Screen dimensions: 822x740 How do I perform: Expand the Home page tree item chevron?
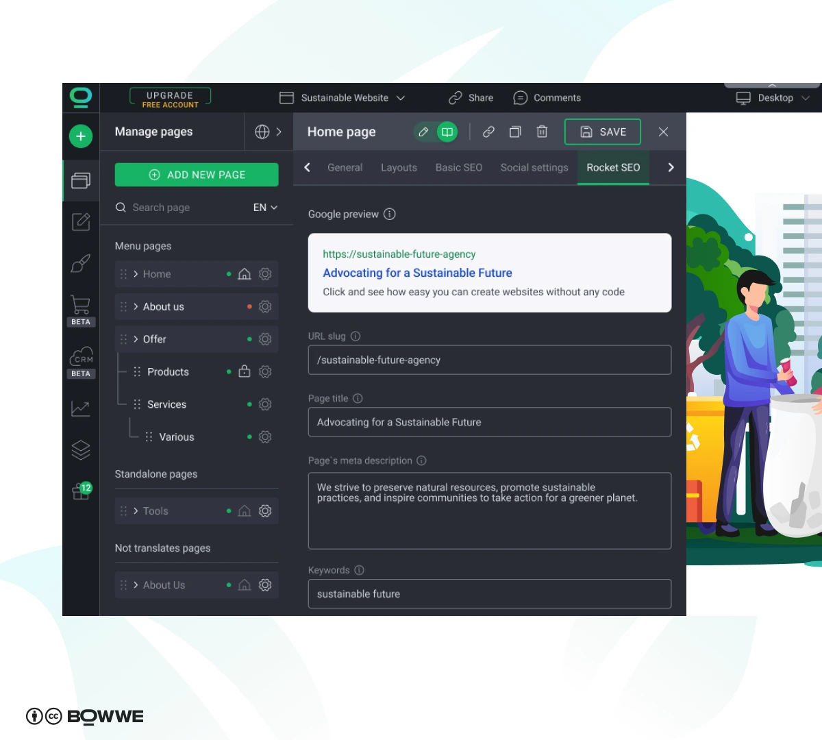tap(136, 274)
